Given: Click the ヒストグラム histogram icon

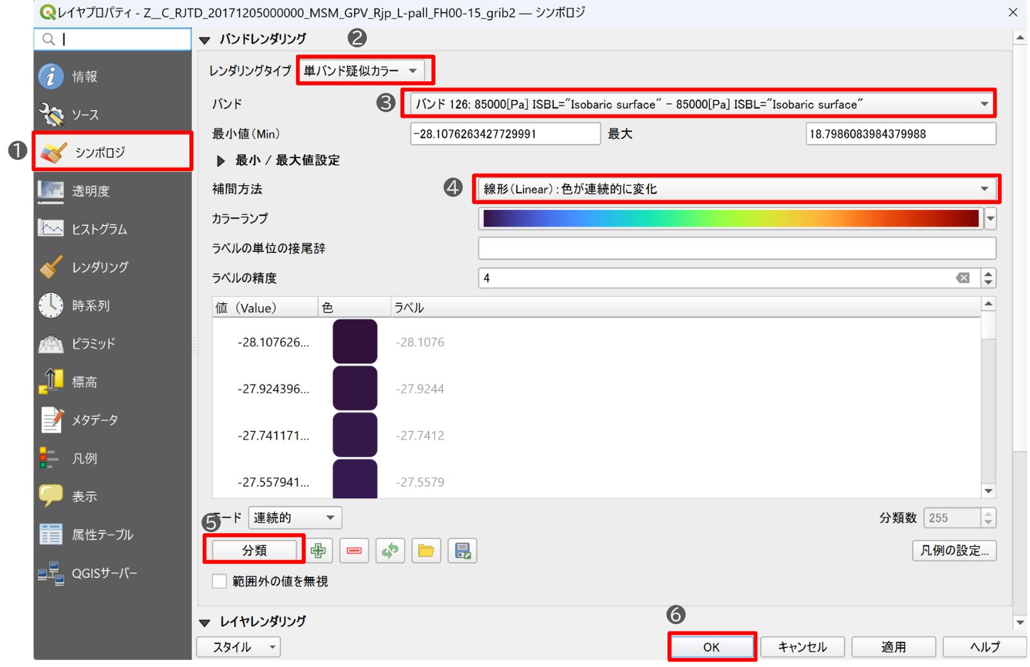Looking at the screenshot, I should [x=51, y=229].
